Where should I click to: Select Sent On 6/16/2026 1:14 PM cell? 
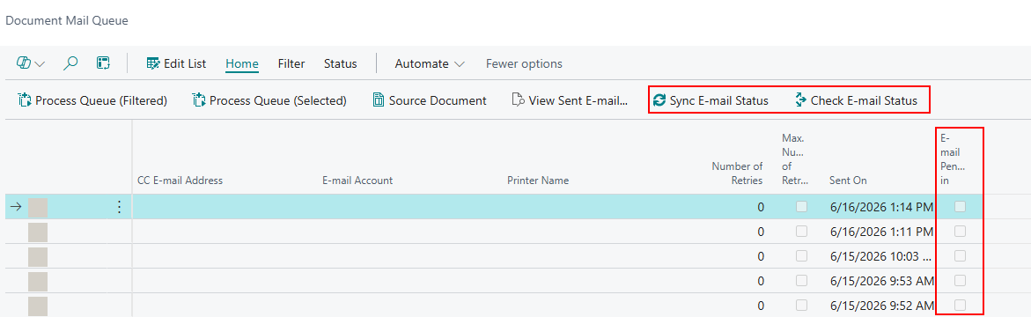click(x=881, y=207)
